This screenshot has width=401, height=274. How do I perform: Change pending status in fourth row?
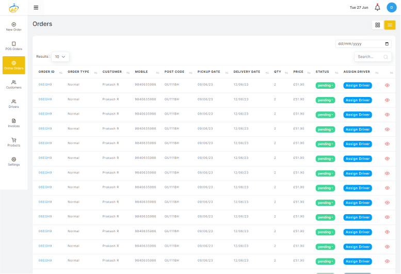pyautogui.click(x=325, y=129)
